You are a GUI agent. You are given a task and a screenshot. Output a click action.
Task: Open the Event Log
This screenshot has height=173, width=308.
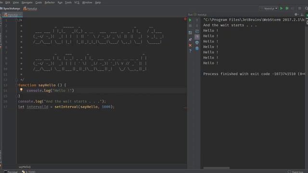(295, 172)
